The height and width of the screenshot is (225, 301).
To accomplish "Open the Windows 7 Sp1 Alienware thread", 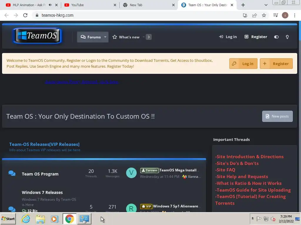I will [x=177, y=206].
